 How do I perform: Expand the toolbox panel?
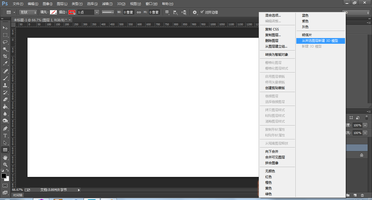pyautogui.click(x=2, y=18)
